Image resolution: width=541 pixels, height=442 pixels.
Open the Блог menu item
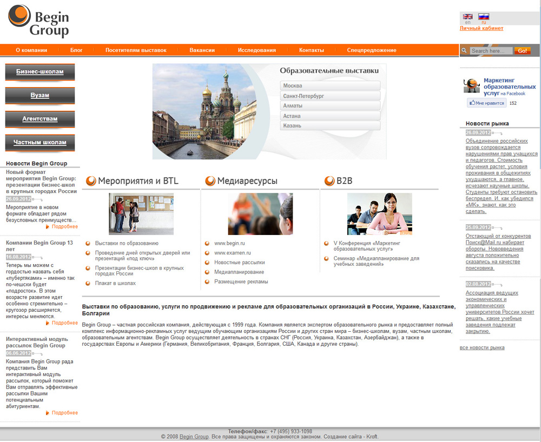76,50
